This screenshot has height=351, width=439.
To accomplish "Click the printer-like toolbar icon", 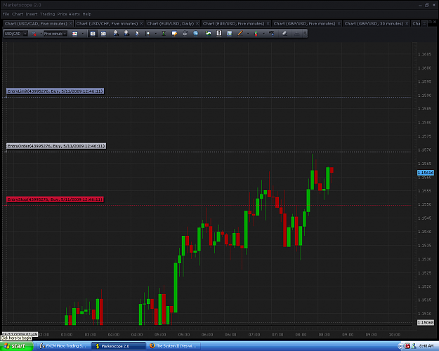I will pyautogui.click(x=185, y=34).
